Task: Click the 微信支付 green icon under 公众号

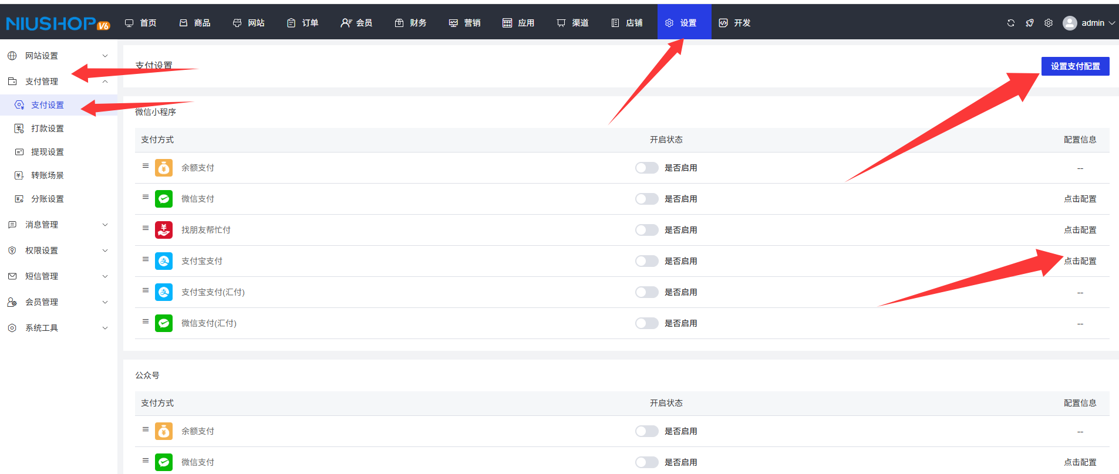Action: pos(164,462)
